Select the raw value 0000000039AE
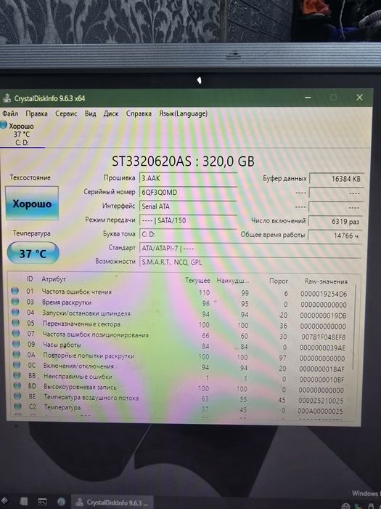This screenshot has height=509, width=381. [x=322, y=348]
